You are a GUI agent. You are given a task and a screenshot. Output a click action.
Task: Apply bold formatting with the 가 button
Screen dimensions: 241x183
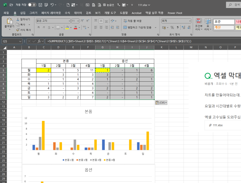(x=39, y=27)
